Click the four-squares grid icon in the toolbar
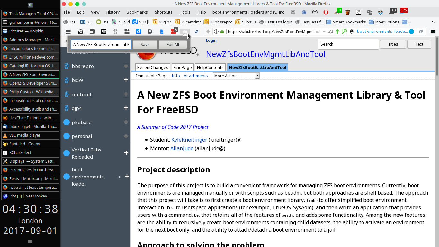 (x=127, y=32)
